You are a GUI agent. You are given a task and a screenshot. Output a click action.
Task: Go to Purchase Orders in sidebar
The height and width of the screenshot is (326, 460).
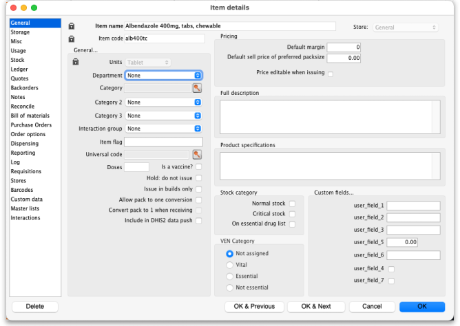30,125
